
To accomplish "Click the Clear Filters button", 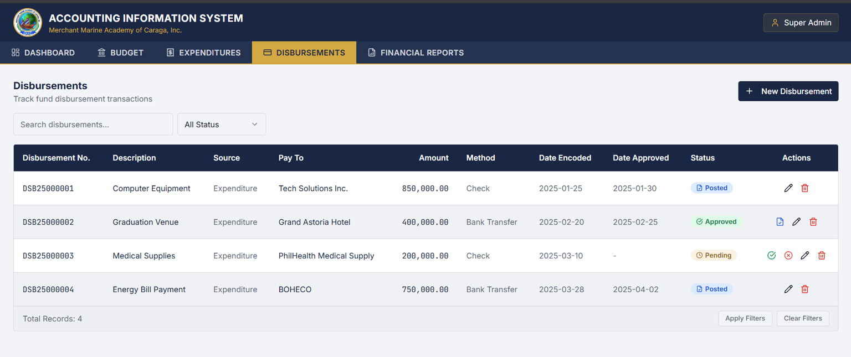I will (803, 318).
